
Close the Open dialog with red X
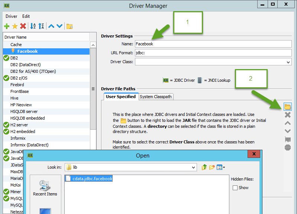click(x=254, y=154)
